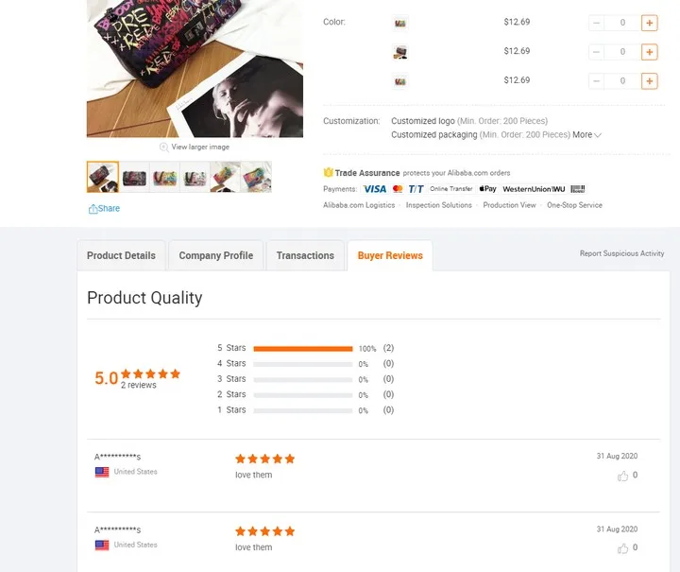
Task: Like the first review with thumbs-up
Action: 622,477
